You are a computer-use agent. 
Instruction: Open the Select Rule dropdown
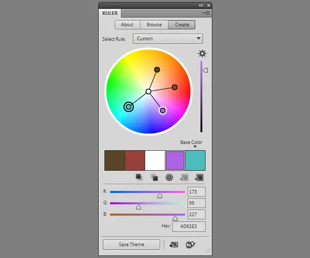pos(168,39)
